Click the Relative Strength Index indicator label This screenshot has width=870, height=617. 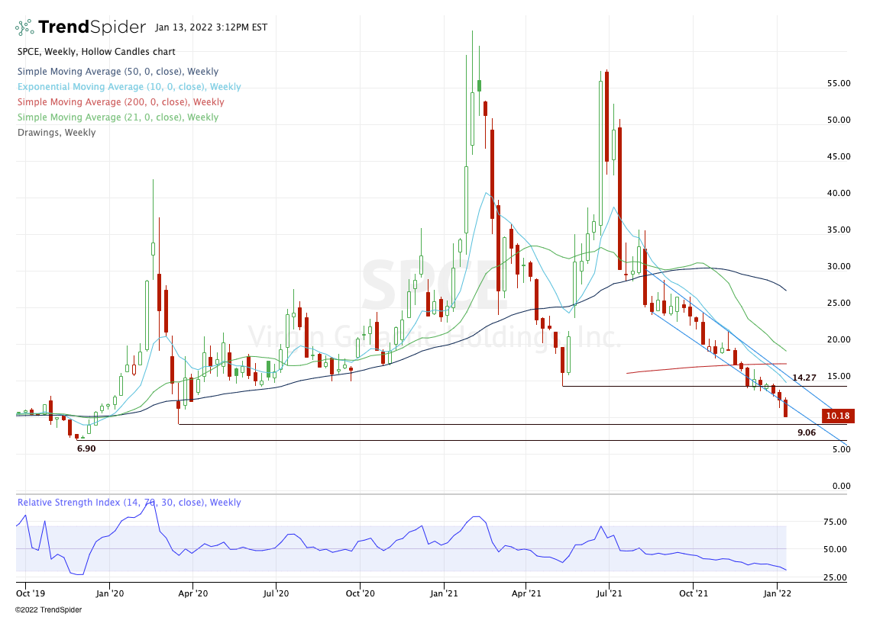tap(129, 503)
